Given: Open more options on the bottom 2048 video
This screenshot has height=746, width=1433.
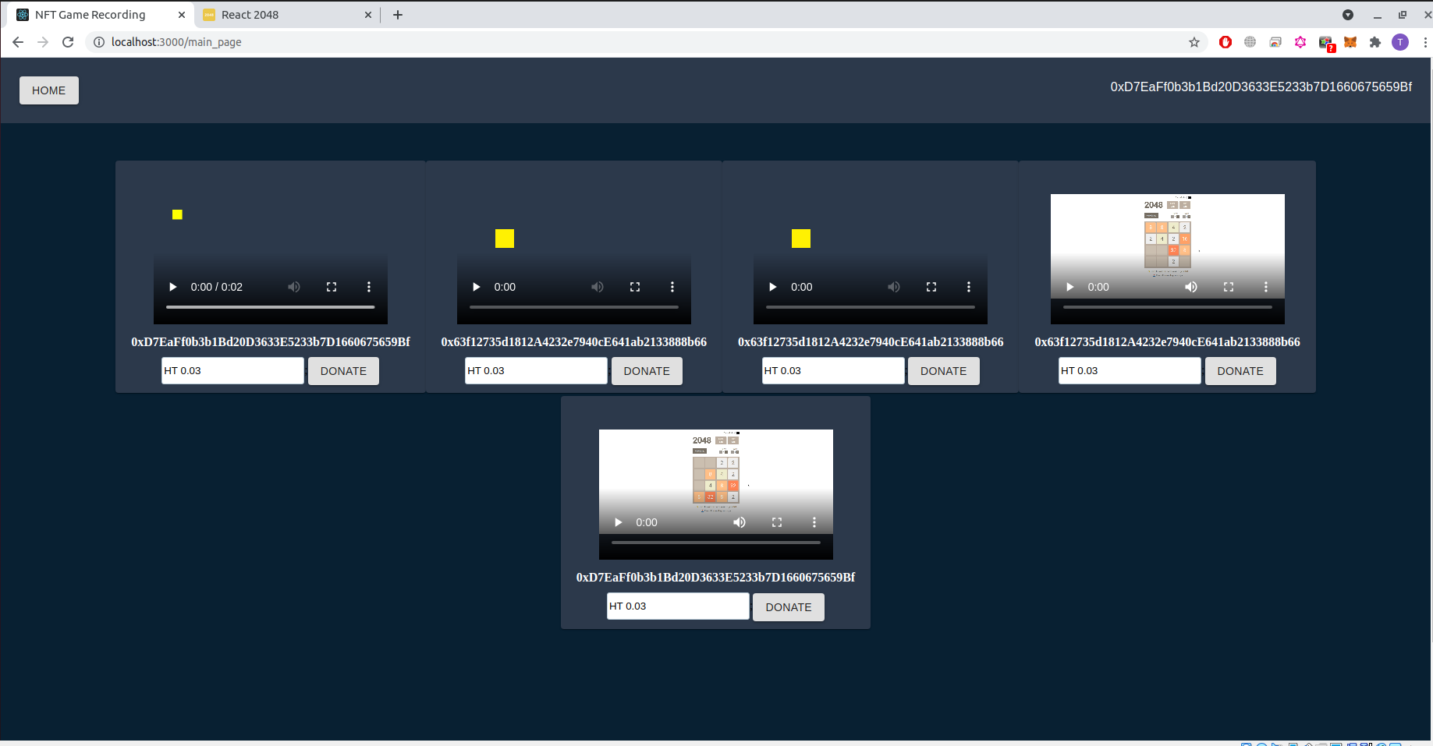Looking at the screenshot, I should pos(814,522).
